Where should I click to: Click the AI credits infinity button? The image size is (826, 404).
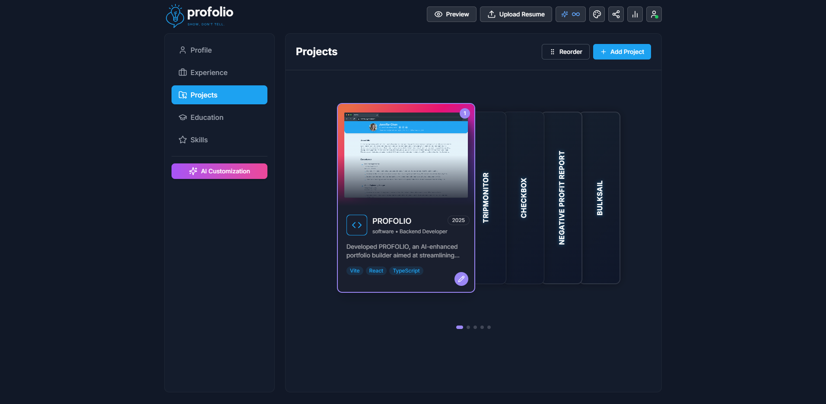570,14
